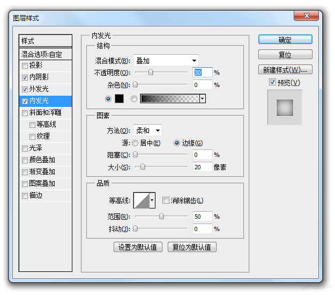Toggle the 预览(V) checkbox
Screen dimensions: 335x295
tap(272, 82)
